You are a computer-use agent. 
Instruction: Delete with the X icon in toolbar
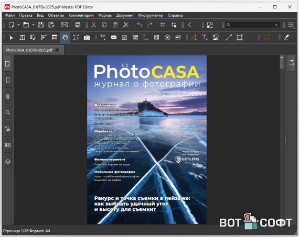[x=126, y=25]
